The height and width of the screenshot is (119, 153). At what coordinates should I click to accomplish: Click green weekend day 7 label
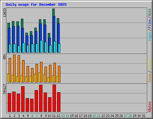(37, 116)
